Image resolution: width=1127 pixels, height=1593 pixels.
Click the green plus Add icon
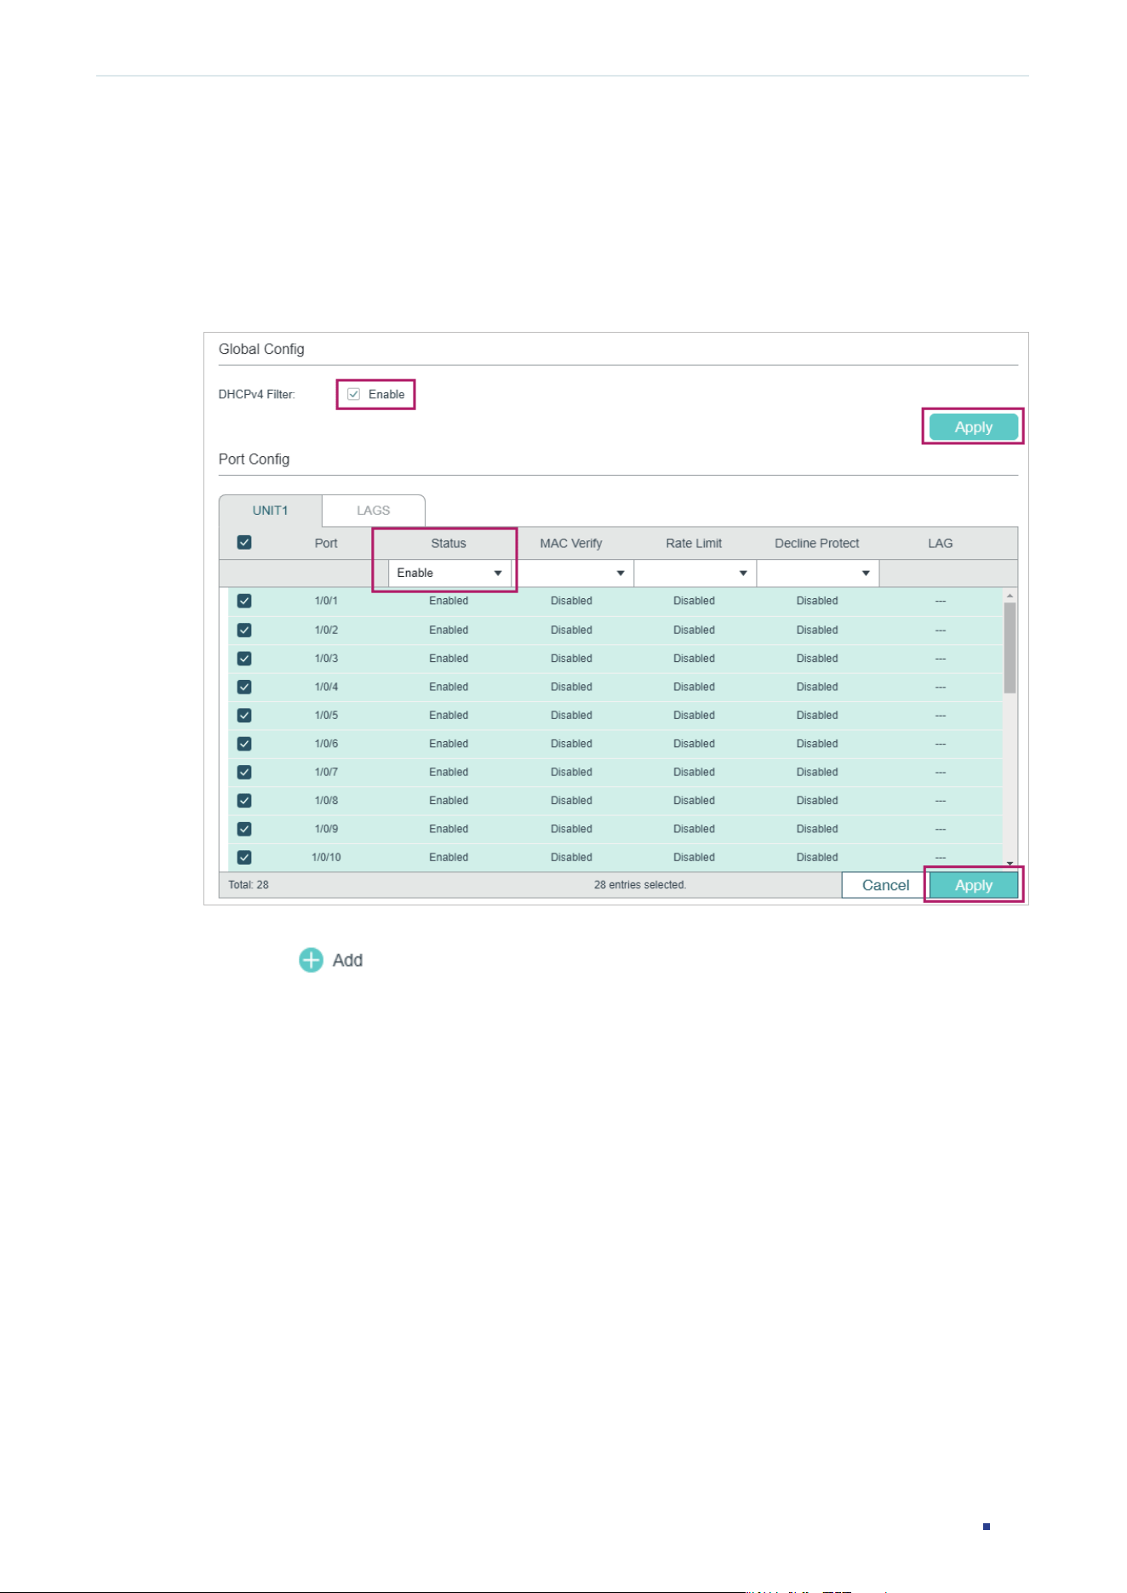[311, 960]
